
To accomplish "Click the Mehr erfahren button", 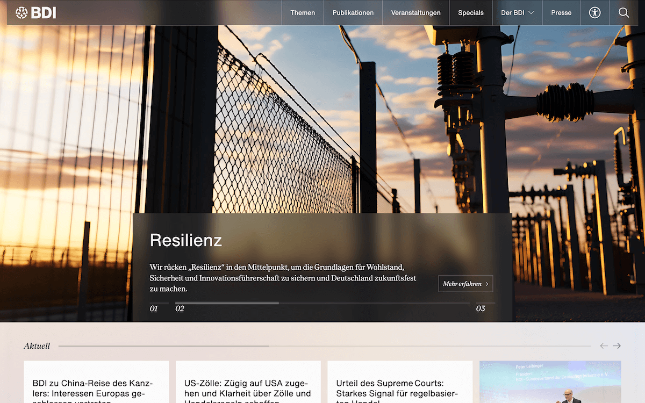I will (465, 284).
